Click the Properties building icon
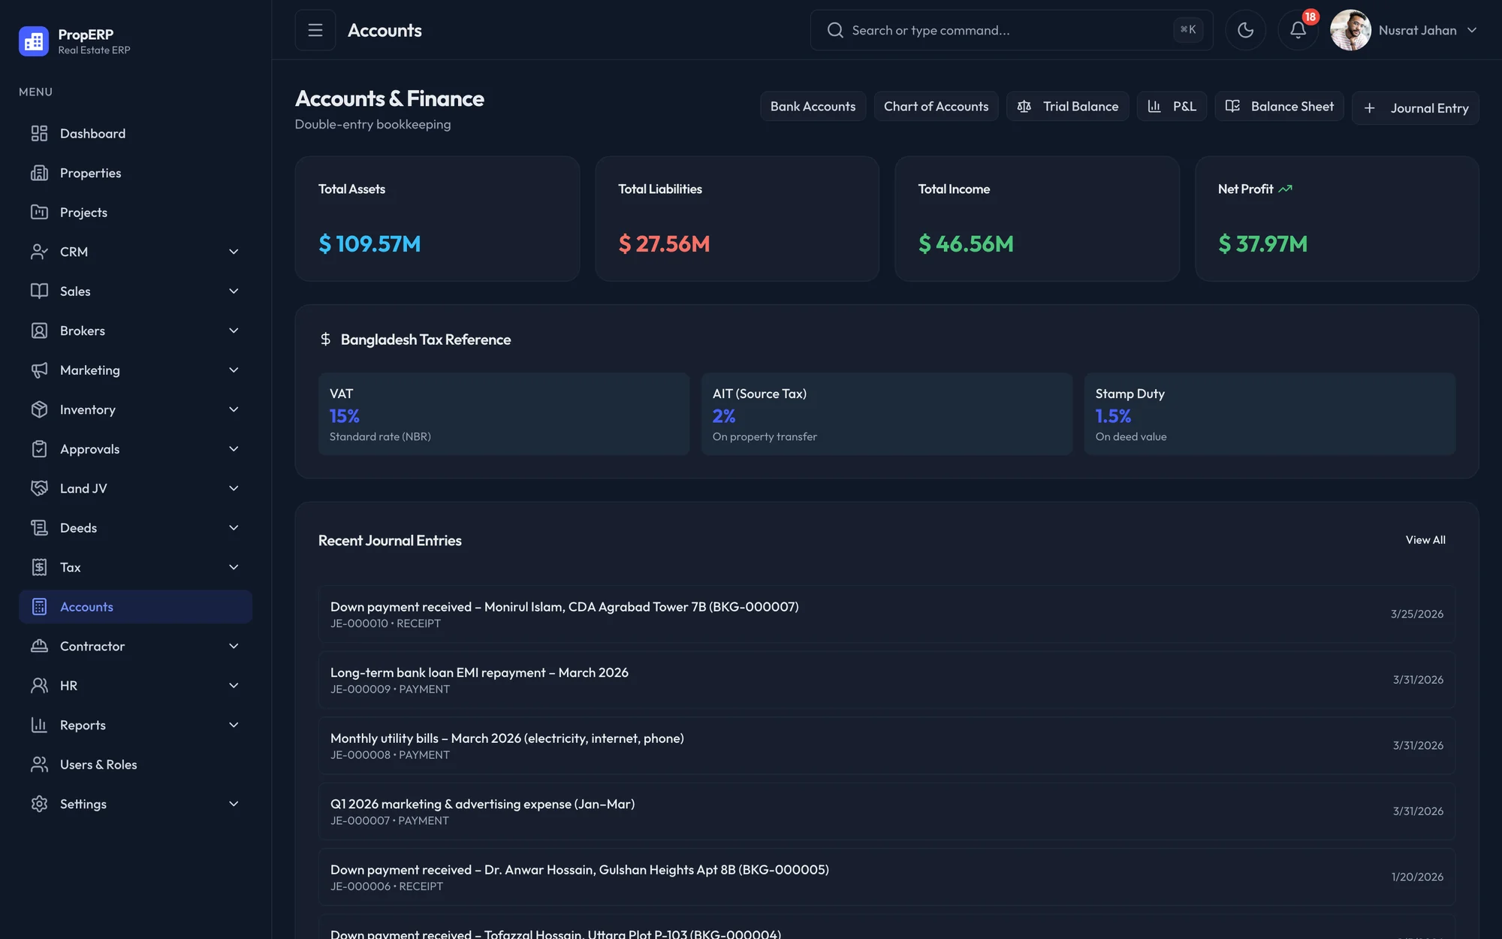 pos(39,173)
